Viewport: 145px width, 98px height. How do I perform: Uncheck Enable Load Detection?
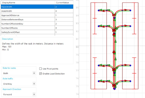[x=40, y=73]
